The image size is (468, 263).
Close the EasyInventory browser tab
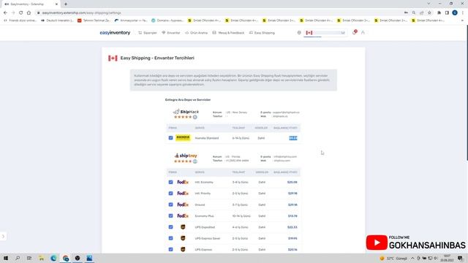point(56,4)
